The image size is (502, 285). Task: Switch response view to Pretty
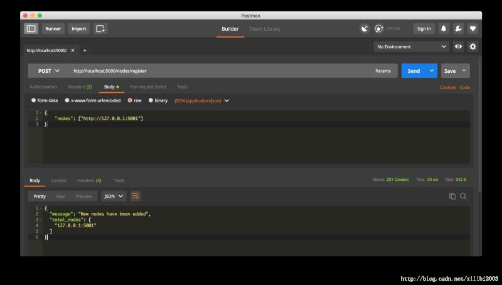(x=40, y=196)
